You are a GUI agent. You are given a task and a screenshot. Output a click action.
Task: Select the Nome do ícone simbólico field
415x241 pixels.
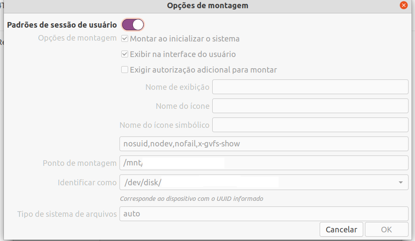pyautogui.click(x=310, y=125)
